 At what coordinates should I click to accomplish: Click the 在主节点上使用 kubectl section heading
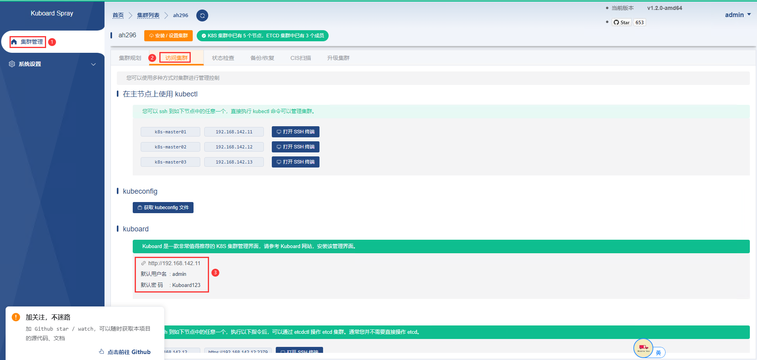[x=160, y=94]
